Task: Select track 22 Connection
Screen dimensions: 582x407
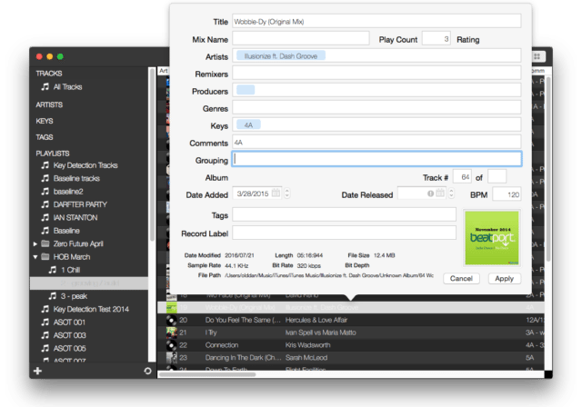Action: click(351, 345)
